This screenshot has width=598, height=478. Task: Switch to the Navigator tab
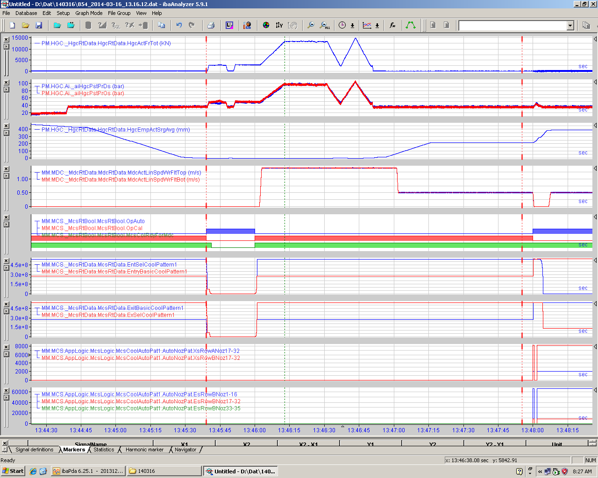(185, 450)
